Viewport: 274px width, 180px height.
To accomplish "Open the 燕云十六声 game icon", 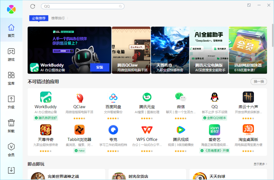I will (248, 97).
